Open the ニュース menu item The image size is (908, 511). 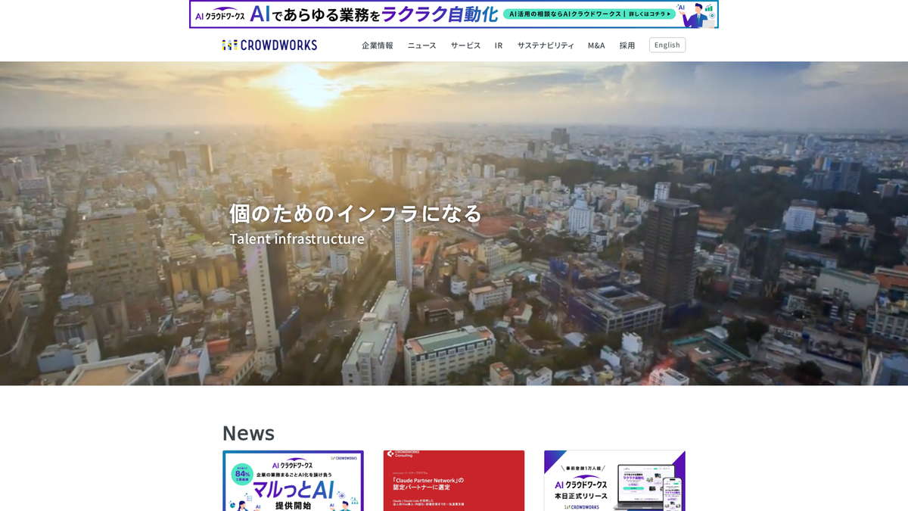coord(422,45)
